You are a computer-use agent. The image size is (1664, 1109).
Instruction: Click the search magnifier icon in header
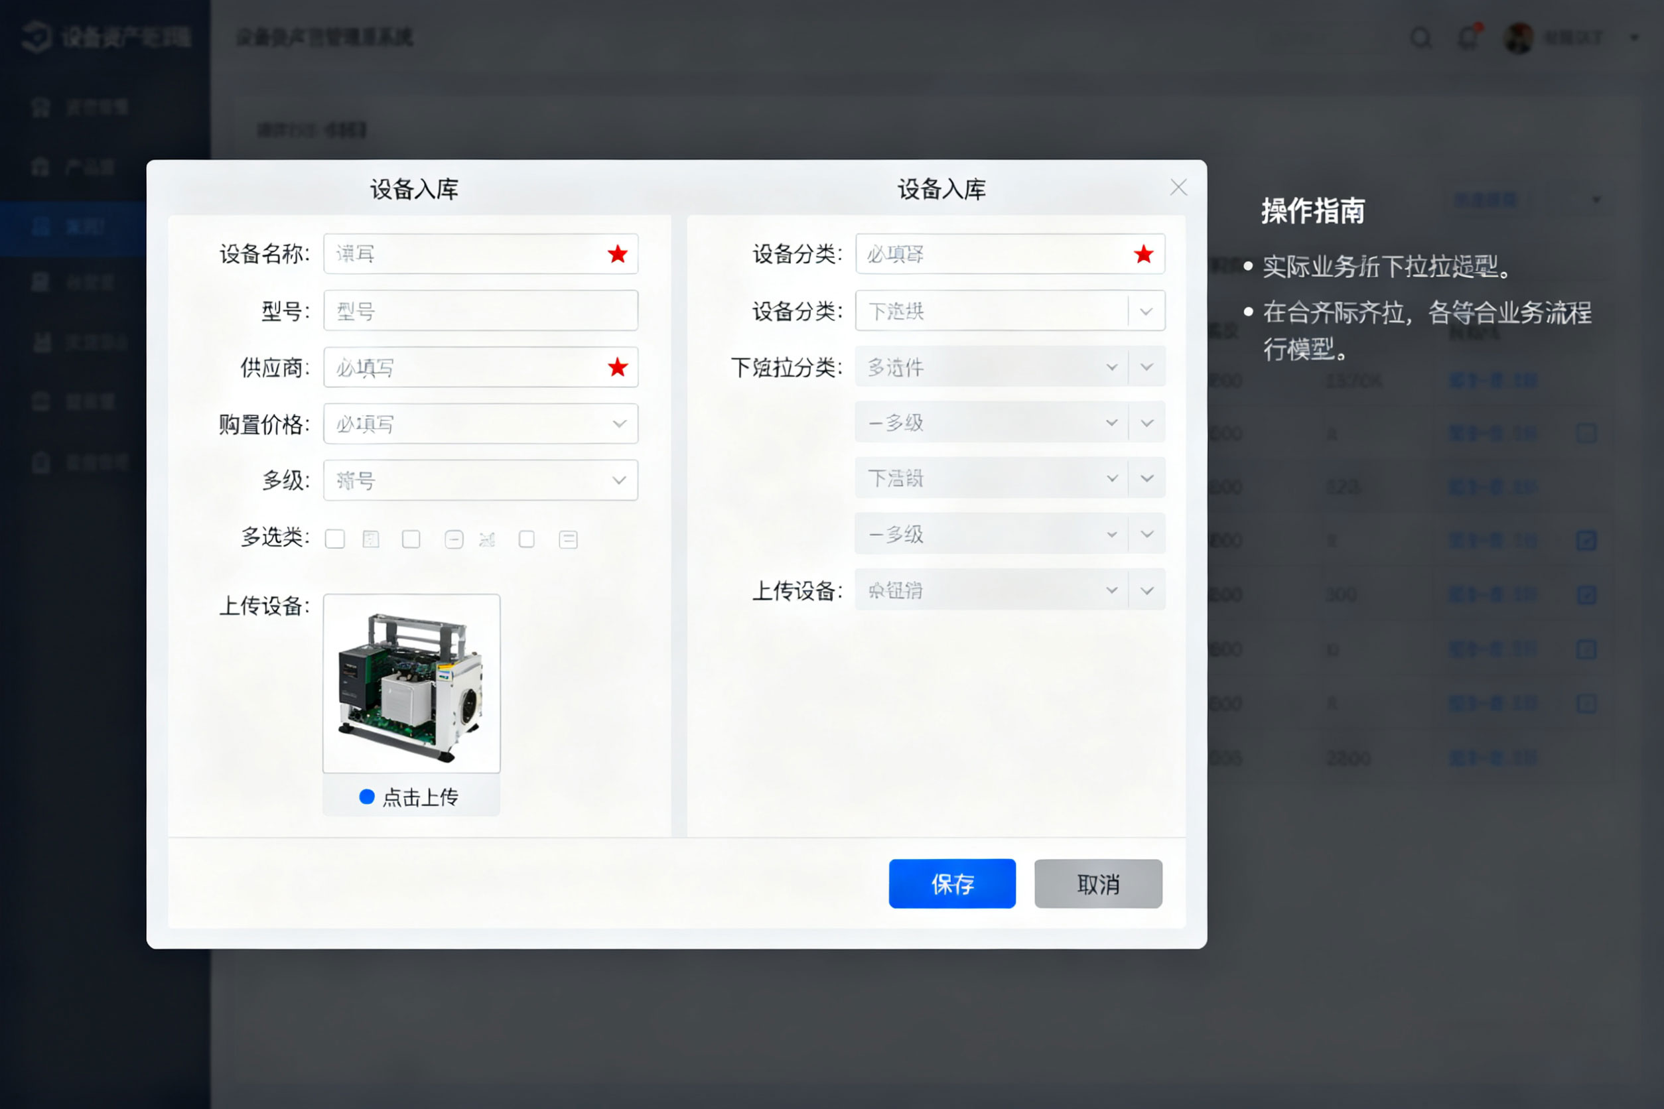[x=1421, y=38]
